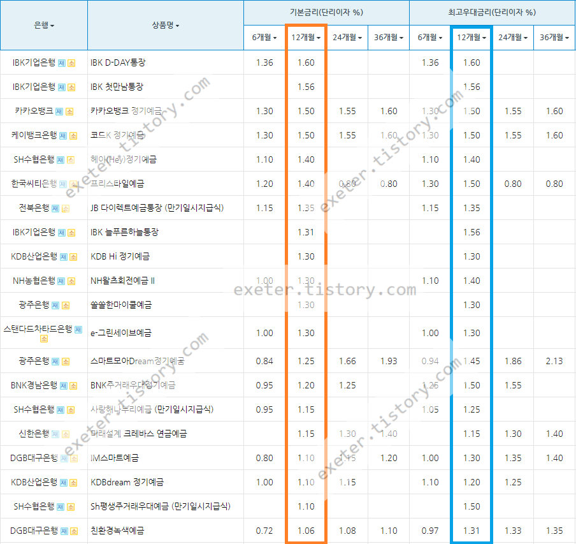Click the yellow 소 badge beside 카카오뱅크
The image size is (576, 544).
click(69, 112)
